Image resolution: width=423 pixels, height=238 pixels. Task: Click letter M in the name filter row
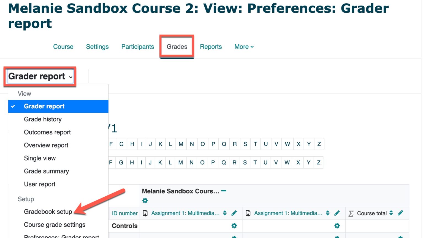click(x=181, y=144)
